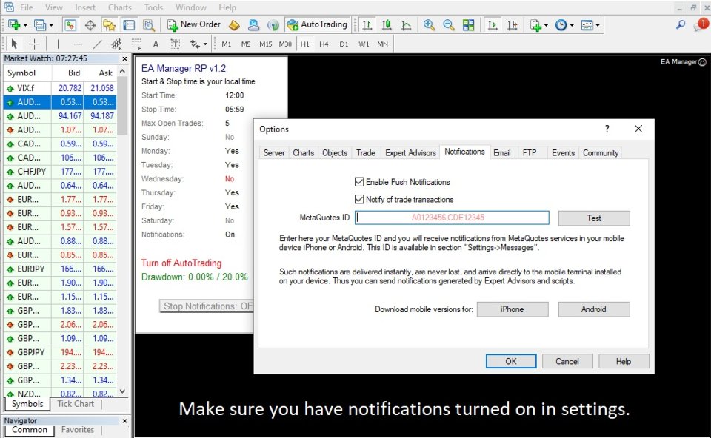This screenshot has width=711, height=438.
Task: Click the chart profiles icon
Action: click(40, 25)
